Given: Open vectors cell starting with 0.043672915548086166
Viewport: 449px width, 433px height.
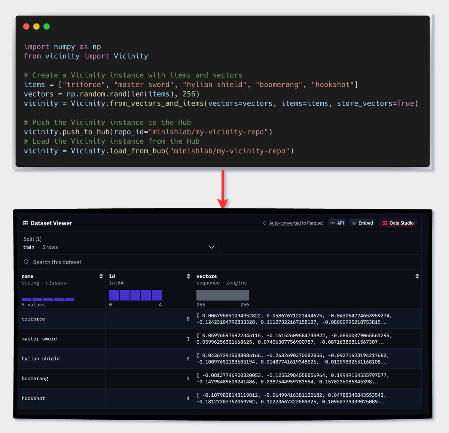Looking at the screenshot, I should (307, 359).
